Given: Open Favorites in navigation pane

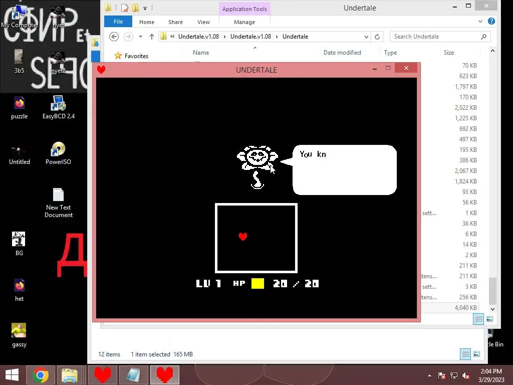Looking at the screenshot, I should click(132, 56).
